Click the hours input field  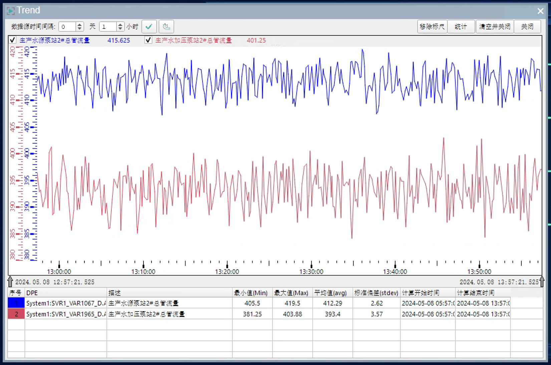coord(108,27)
